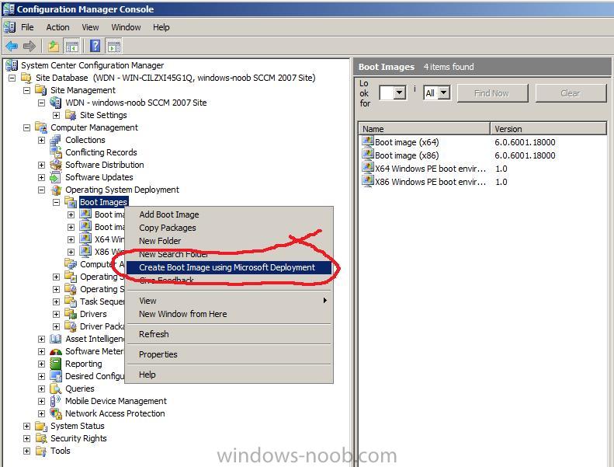Click the Back arrow toolbar icon
614x467 pixels.
[x=12, y=47]
